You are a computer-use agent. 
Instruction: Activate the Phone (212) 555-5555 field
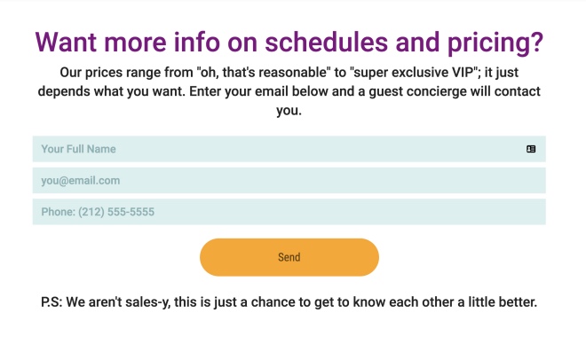tap(289, 212)
